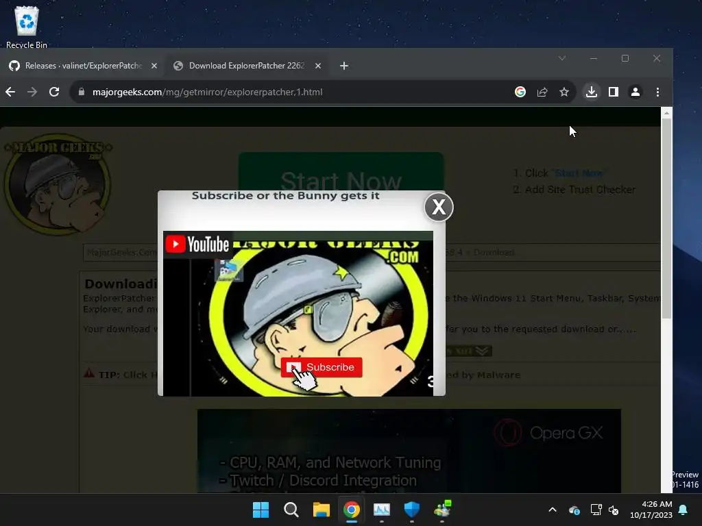702x526 pixels.
Task: Click the red Subscribe button in the popup
Action: coord(322,367)
